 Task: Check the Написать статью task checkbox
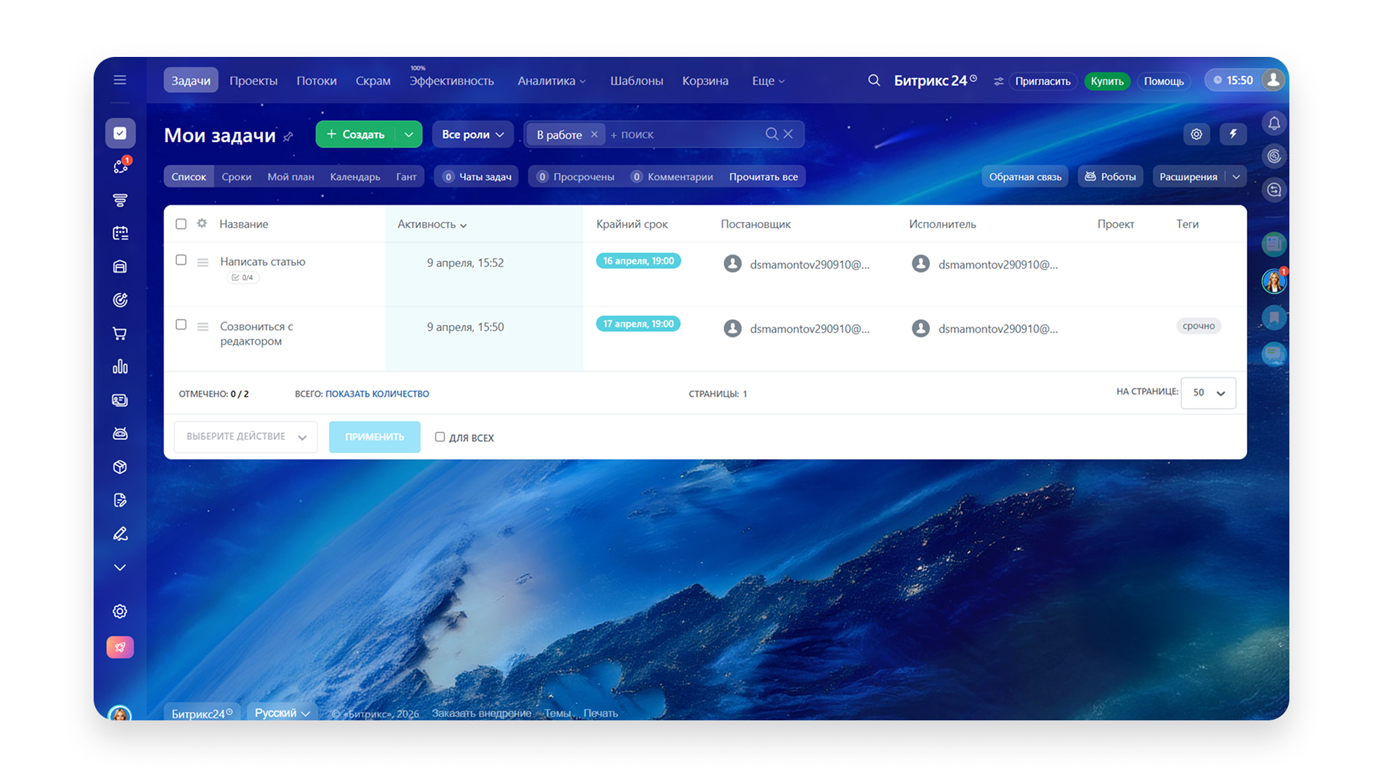point(181,260)
